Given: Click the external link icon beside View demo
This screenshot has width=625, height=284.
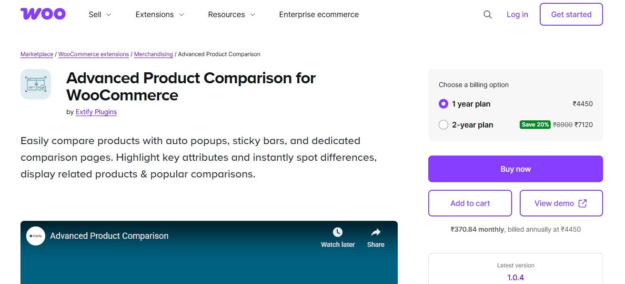Looking at the screenshot, I should [582, 203].
